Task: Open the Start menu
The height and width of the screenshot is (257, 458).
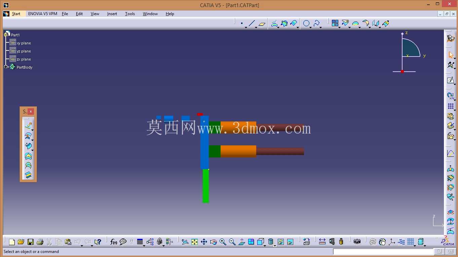Action: [x=16, y=14]
